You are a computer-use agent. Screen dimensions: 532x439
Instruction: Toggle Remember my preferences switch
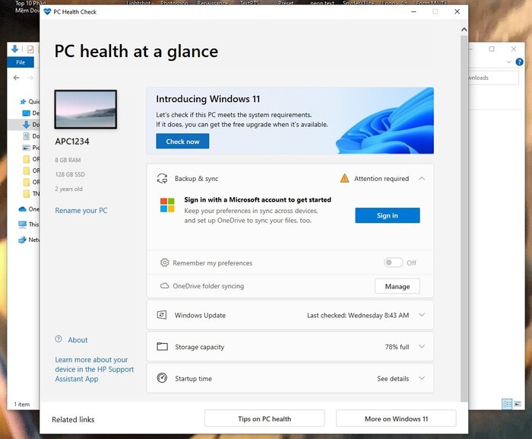coord(393,262)
